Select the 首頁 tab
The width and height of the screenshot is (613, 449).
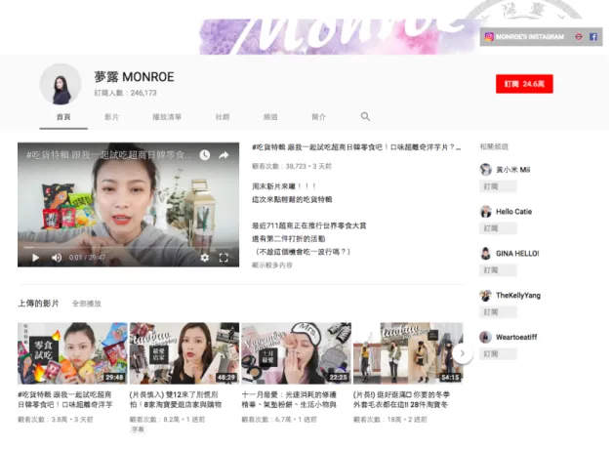[63, 117]
